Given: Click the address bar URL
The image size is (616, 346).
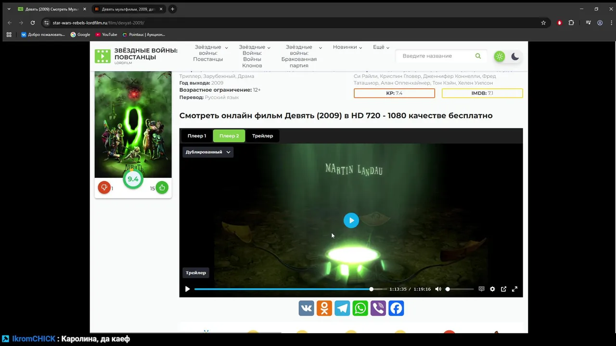Looking at the screenshot, I should pyautogui.click(x=99, y=23).
